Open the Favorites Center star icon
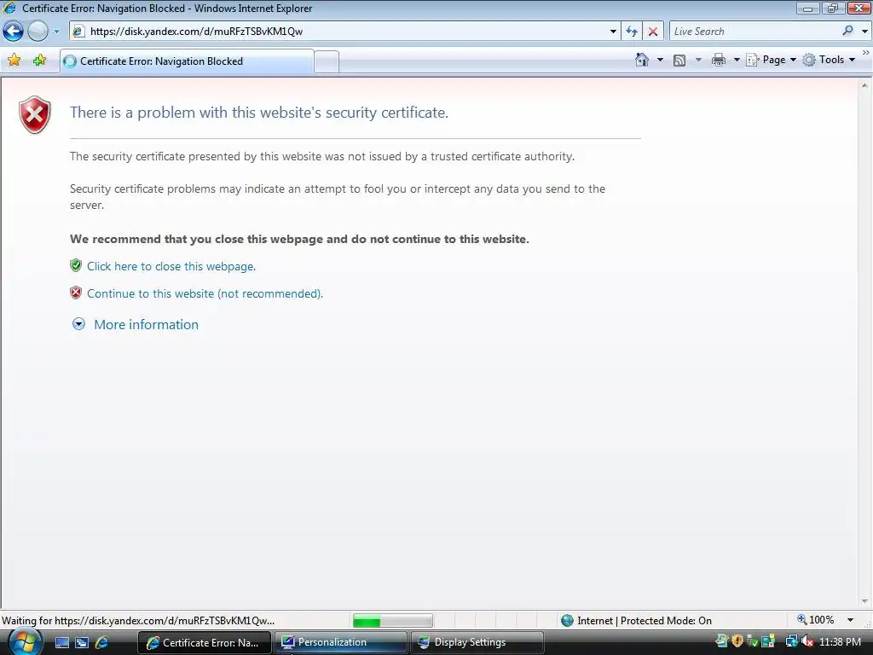Image resolution: width=873 pixels, height=655 pixels. [x=14, y=61]
